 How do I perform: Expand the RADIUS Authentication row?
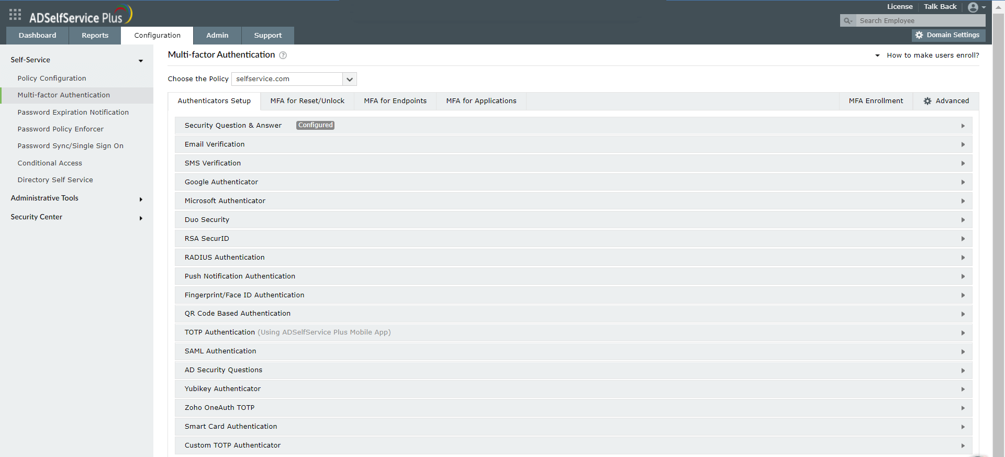click(x=574, y=258)
